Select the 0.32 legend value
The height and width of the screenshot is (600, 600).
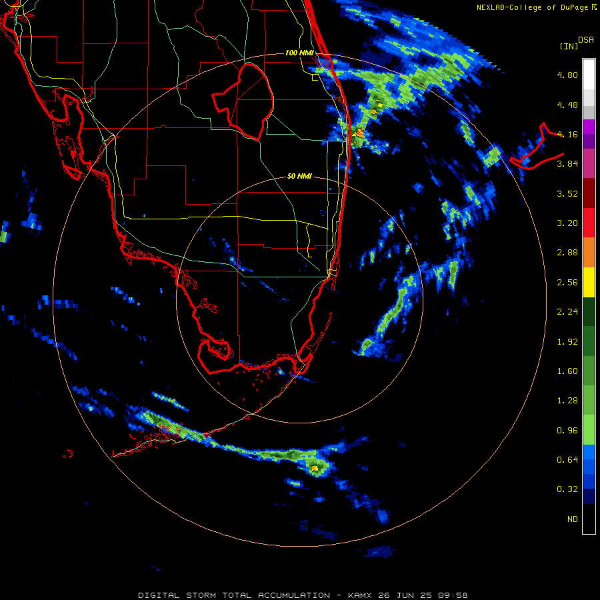tap(567, 489)
